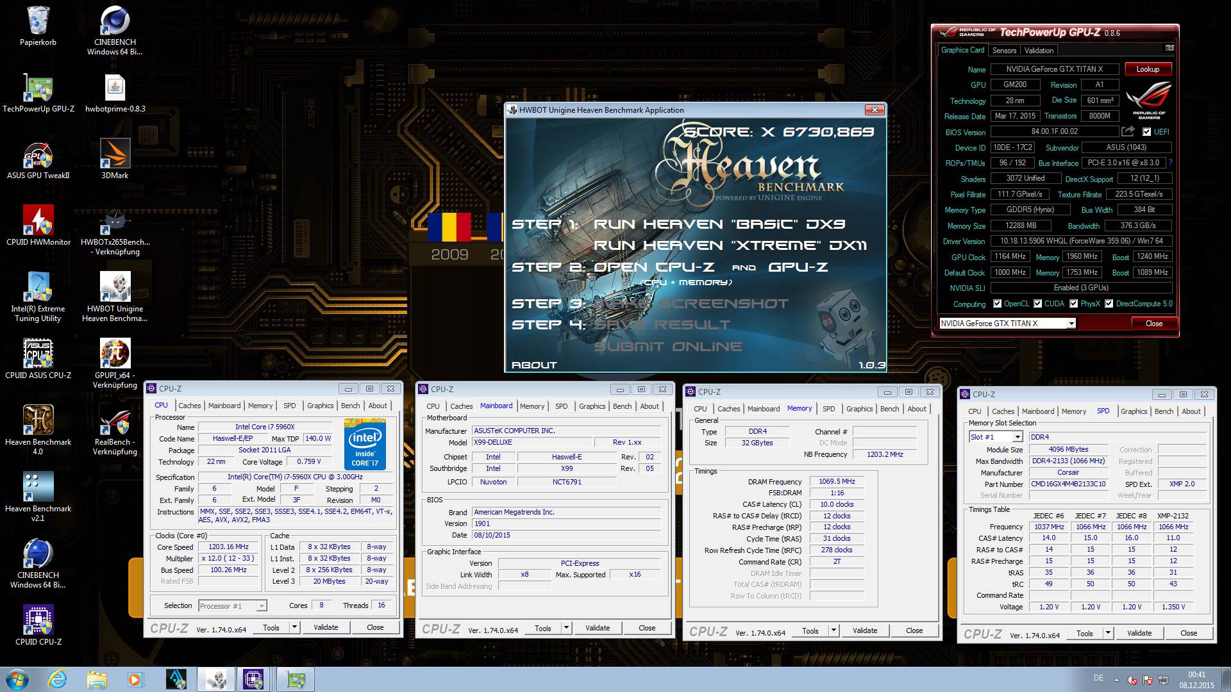Select the TechPowerUp GPU-Z desktop icon

coord(38,93)
